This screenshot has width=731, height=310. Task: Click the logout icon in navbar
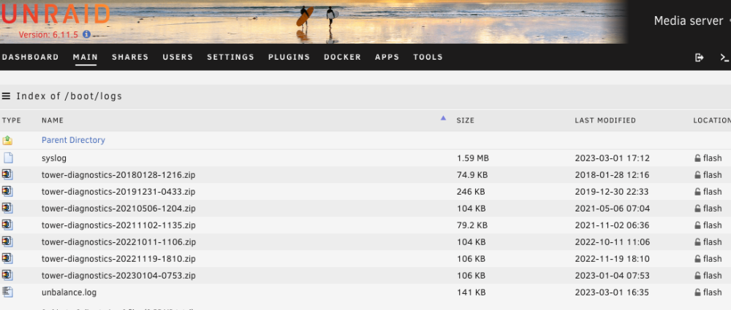point(699,57)
